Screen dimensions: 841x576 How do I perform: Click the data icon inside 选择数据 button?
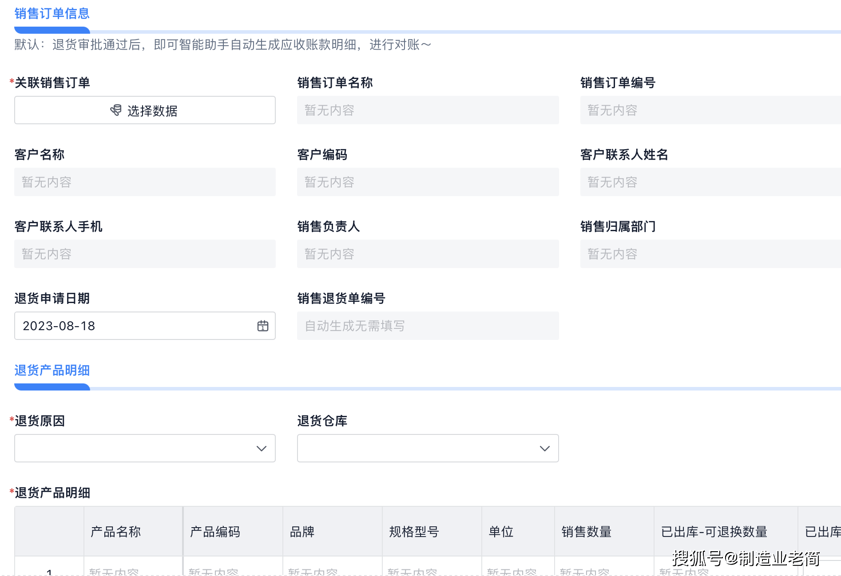(116, 110)
